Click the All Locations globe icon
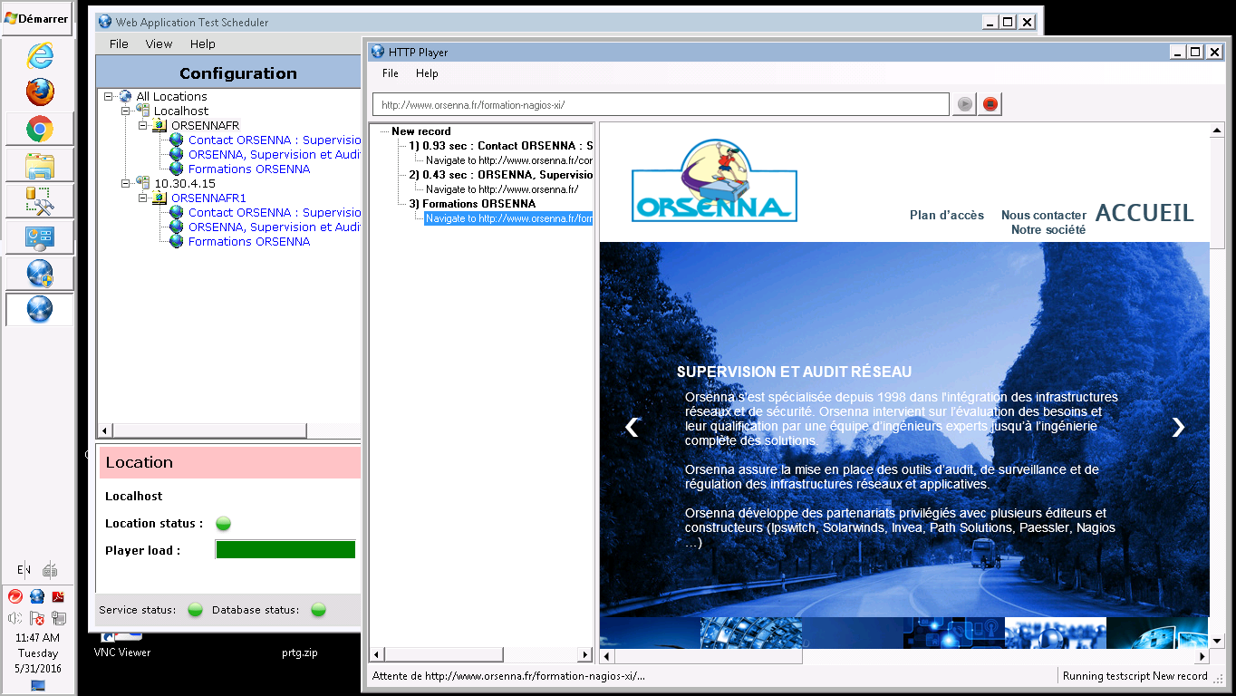Image resolution: width=1236 pixels, height=696 pixels. point(126,96)
